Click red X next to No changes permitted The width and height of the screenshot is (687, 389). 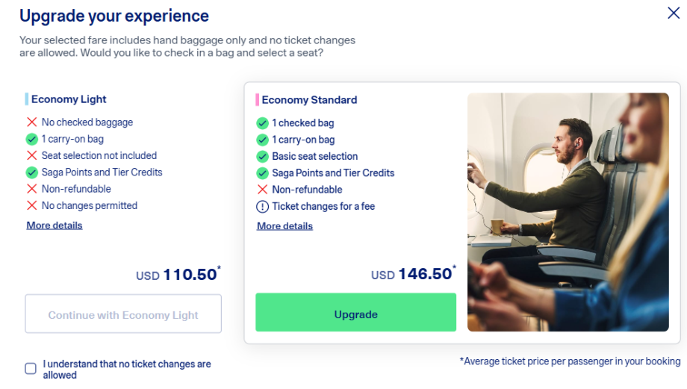point(32,205)
